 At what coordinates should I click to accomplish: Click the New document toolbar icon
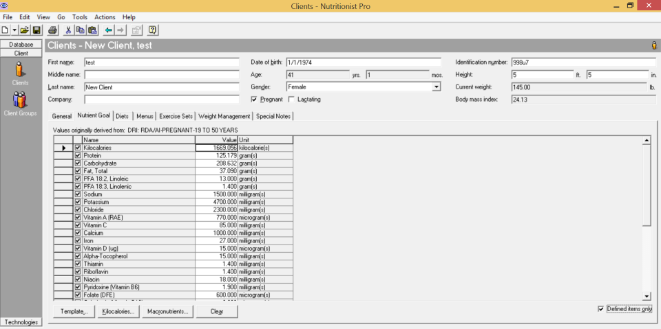coord(5,30)
